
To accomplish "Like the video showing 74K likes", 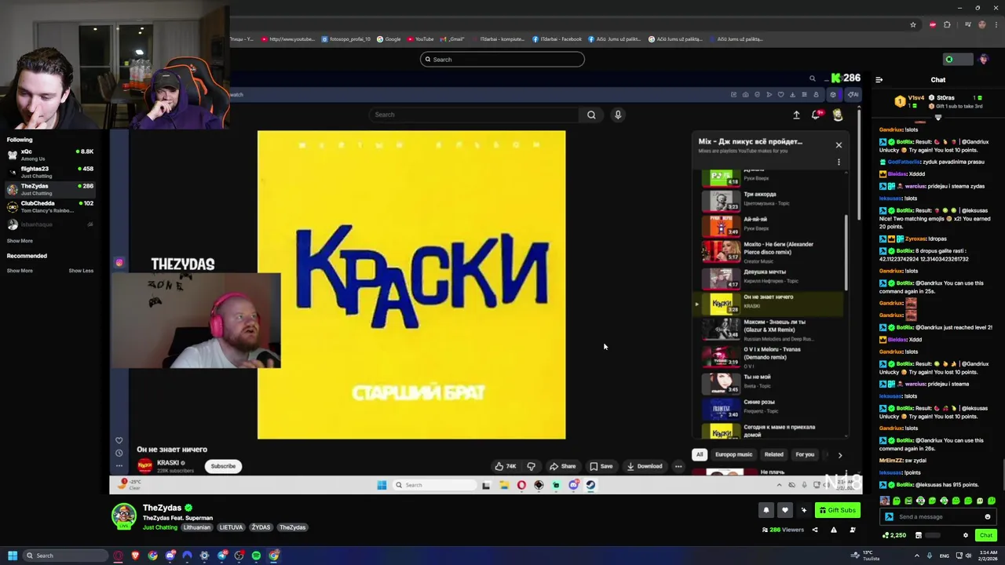I will [505, 466].
